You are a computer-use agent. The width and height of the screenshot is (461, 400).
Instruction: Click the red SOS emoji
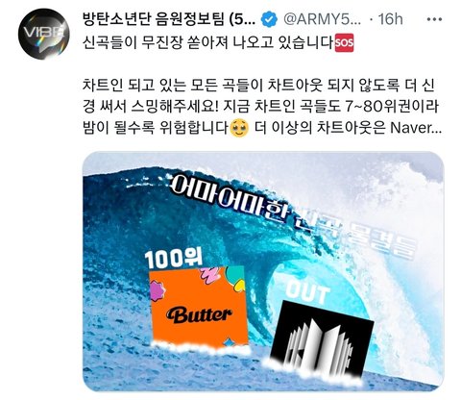tap(344, 43)
